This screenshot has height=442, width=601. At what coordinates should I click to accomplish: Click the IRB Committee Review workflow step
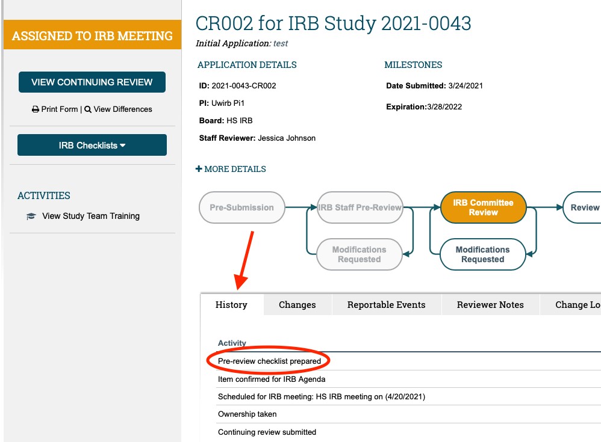click(484, 207)
